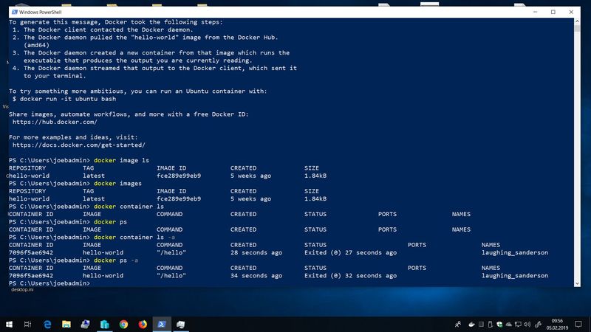Click the 'docker container ls -a' command
Screen dimensions: 591x332
[x=134, y=237]
